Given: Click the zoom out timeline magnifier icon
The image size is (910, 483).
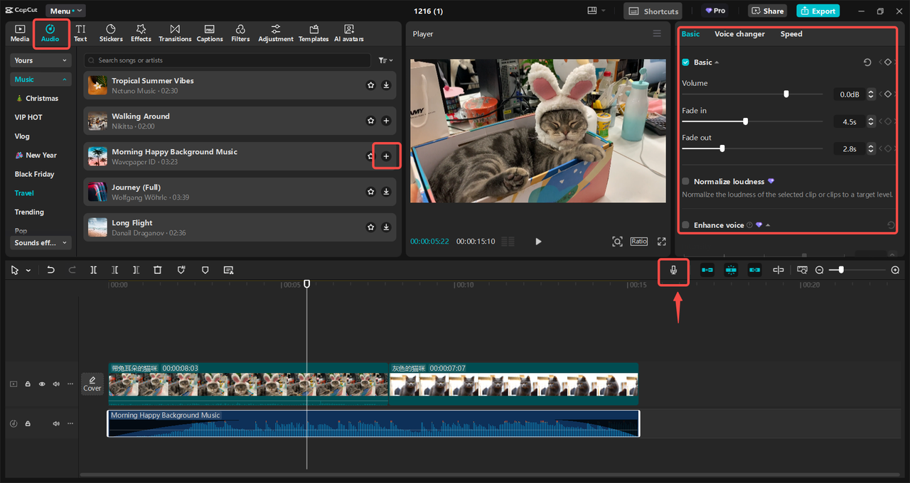Looking at the screenshot, I should pyautogui.click(x=820, y=270).
